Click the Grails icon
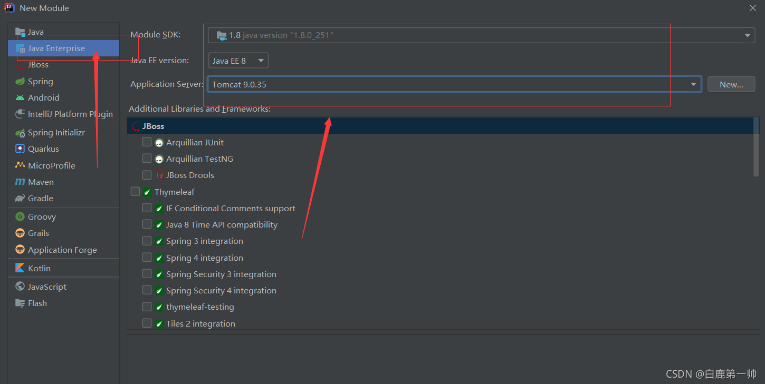This screenshot has height=384, width=765. click(20, 233)
